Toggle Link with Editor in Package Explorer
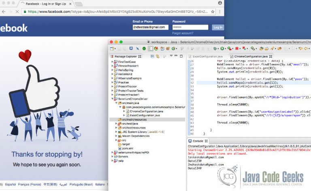Screen dimensions: 311x191 click(158, 57)
